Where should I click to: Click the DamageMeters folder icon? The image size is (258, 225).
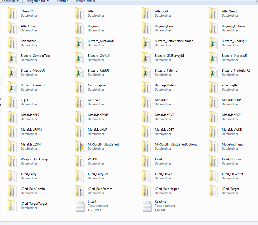coord(146,87)
